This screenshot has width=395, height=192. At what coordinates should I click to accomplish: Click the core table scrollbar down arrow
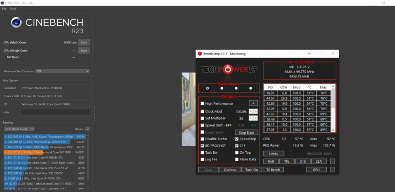pyautogui.click(x=333, y=130)
